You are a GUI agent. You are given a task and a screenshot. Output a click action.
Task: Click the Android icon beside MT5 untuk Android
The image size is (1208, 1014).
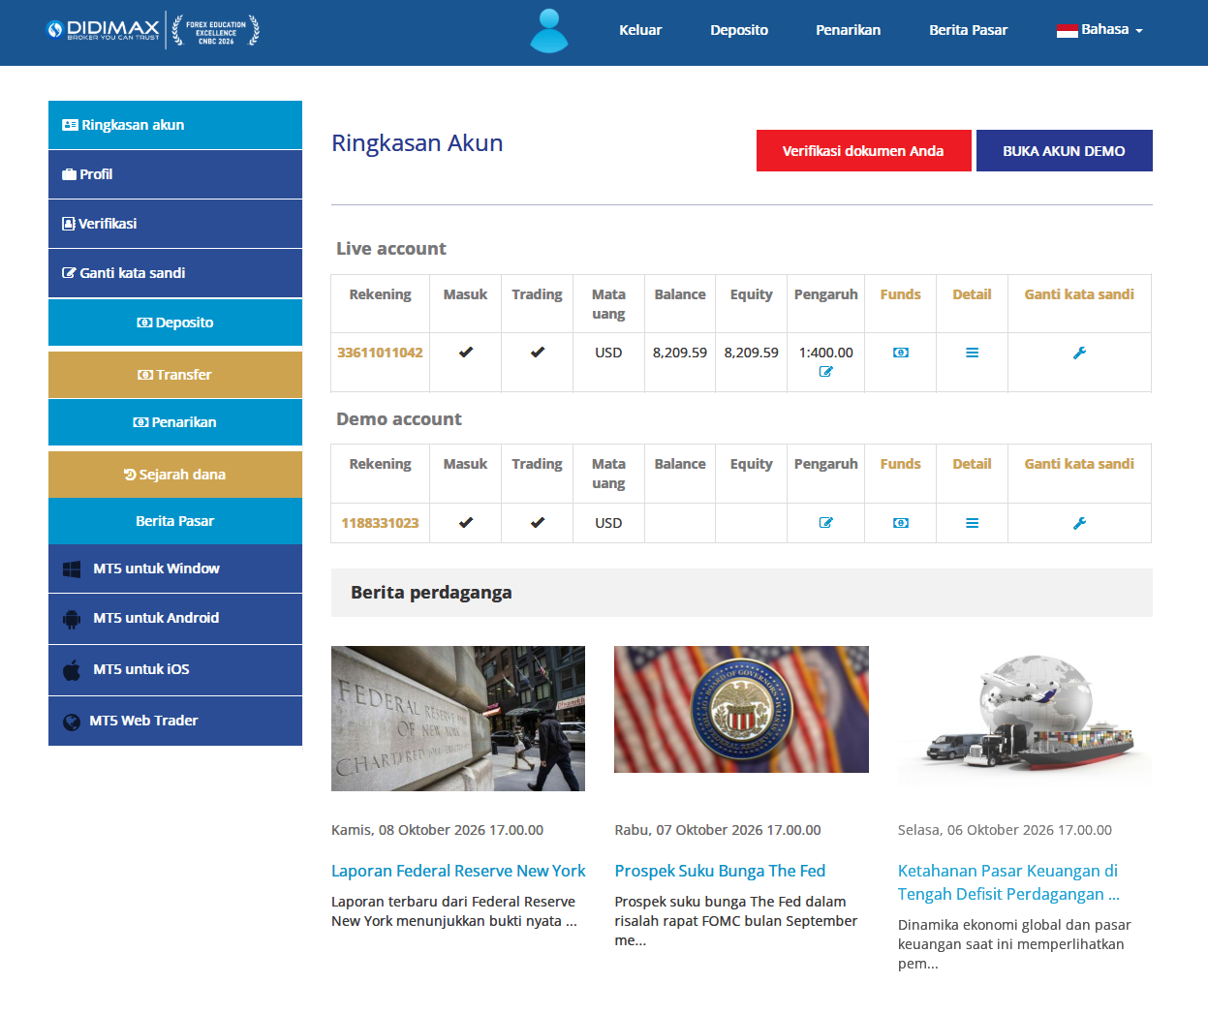[x=72, y=619]
